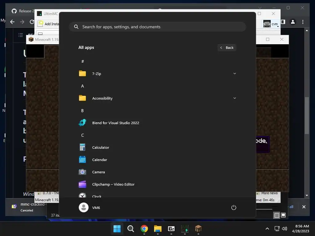Click Add Instance in UltimMC toolbar
315x236 pixels.
click(x=48, y=24)
